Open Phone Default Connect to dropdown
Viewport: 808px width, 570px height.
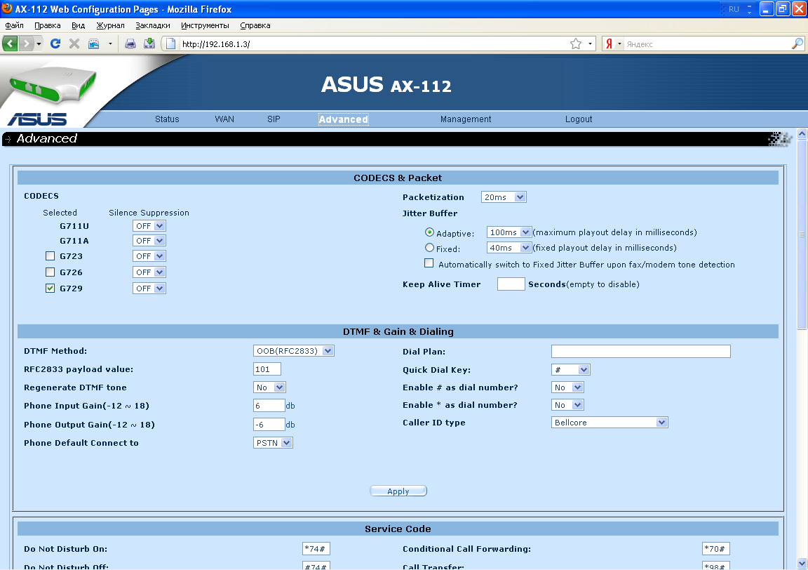273,442
